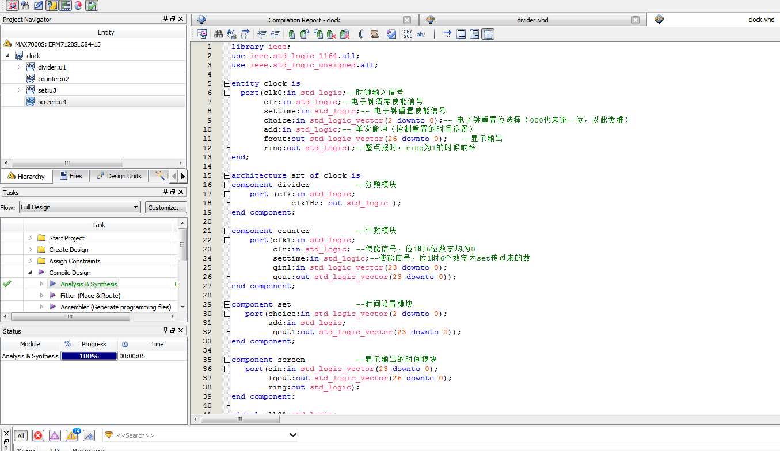Expand the Create Design task
This screenshot has height=451, width=780.
31,249
